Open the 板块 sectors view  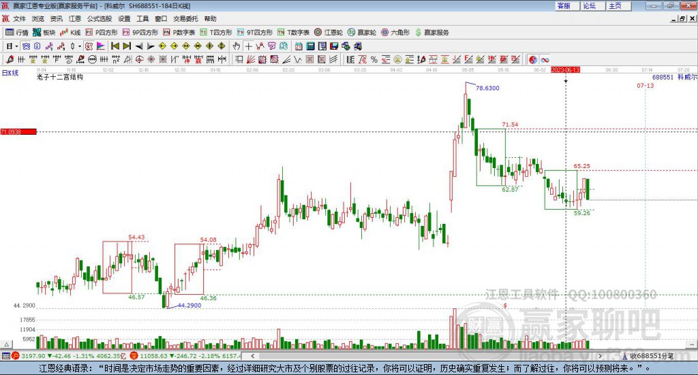44,33
